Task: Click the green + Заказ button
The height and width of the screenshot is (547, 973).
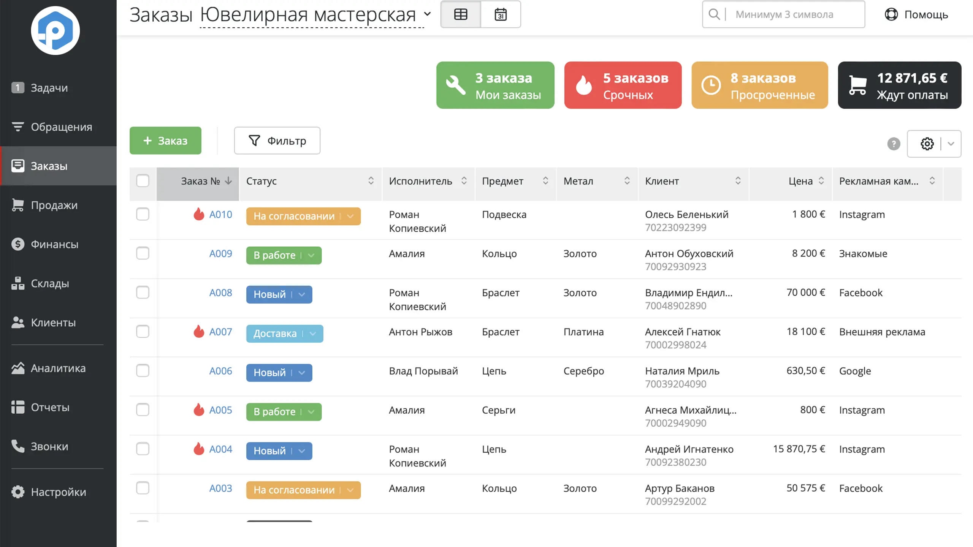Action: (x=165, y=141)
